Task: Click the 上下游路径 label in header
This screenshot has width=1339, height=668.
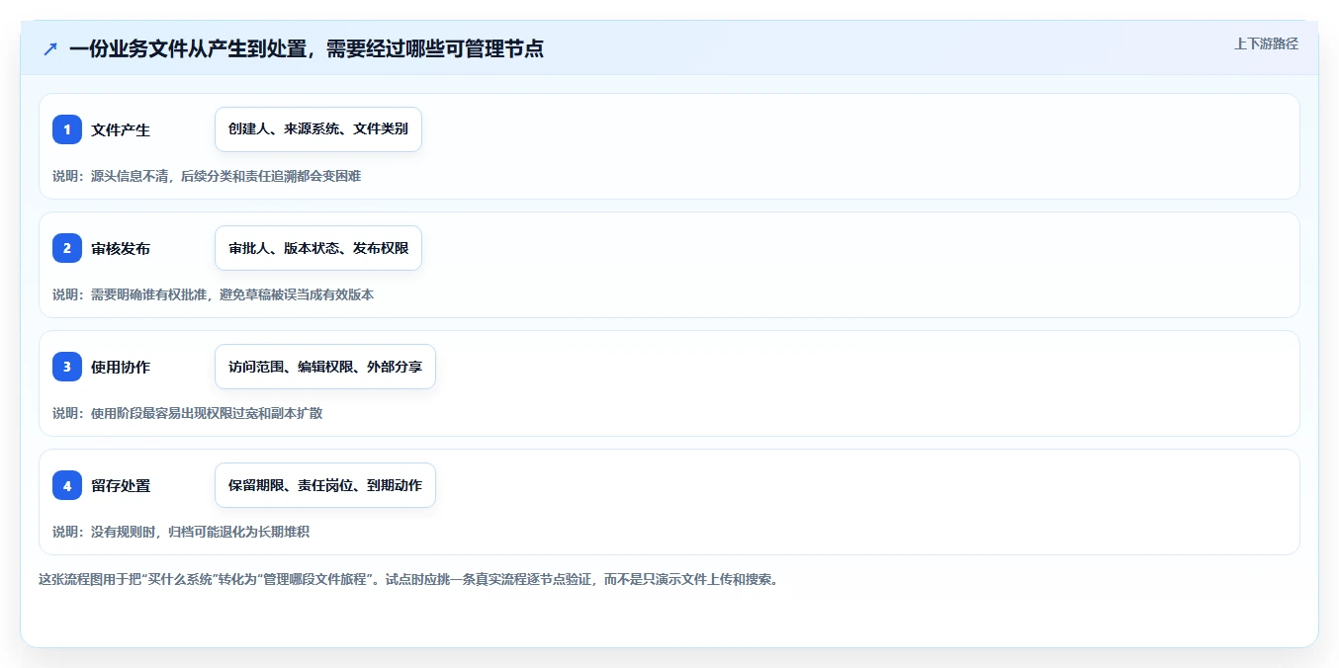Action: coord(1266,43)
